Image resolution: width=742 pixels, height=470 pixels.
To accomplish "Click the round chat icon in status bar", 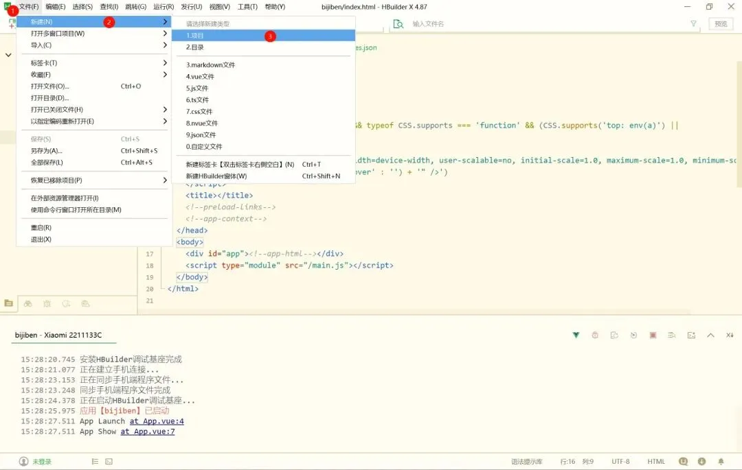I will coord(683,461).
